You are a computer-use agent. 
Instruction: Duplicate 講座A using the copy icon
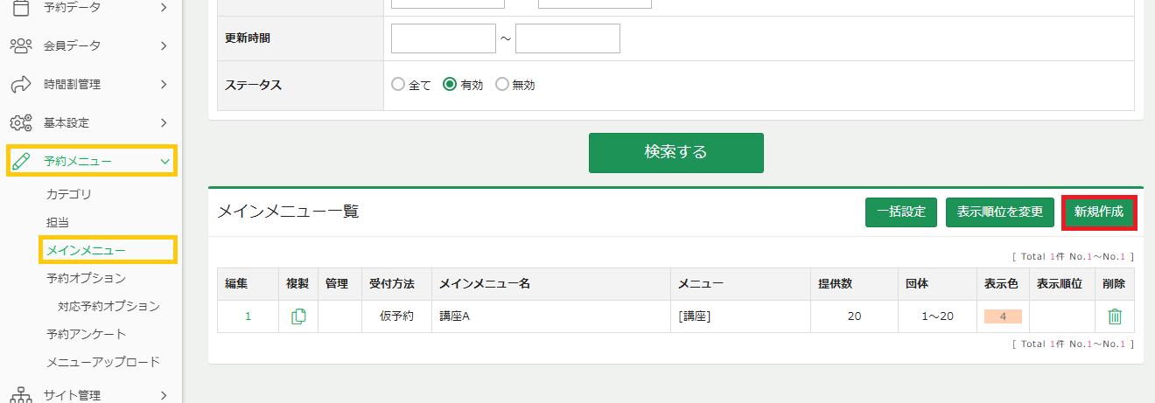click(298, 316)
